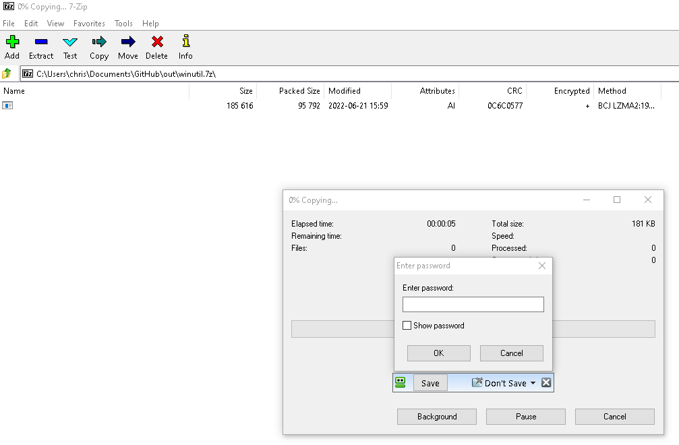Click the Enter password input field
This screenshot has width=679, height=445.
click(x=473, y=304)
